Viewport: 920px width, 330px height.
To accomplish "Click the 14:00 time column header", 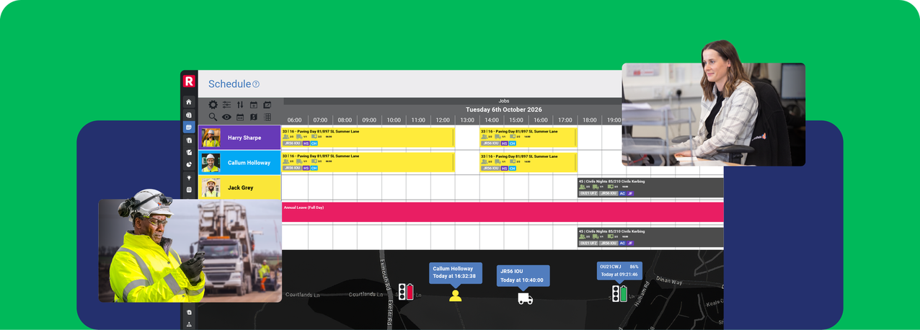I will (x=492, y=120).
